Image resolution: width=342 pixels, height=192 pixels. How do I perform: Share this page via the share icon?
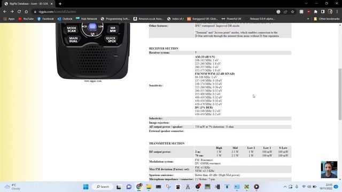[x=285, y=12]
